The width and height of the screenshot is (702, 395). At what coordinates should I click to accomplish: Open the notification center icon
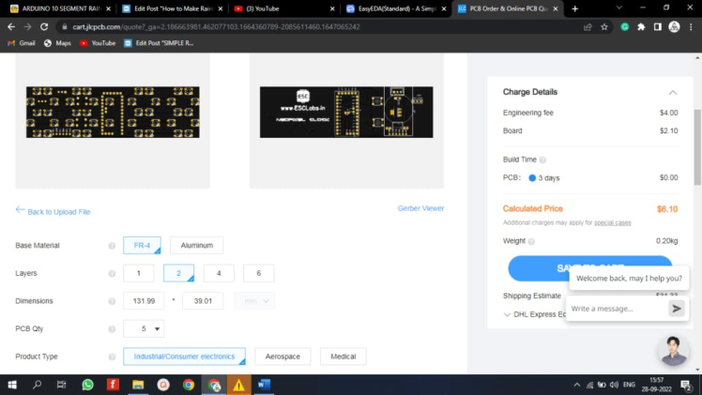685,385
